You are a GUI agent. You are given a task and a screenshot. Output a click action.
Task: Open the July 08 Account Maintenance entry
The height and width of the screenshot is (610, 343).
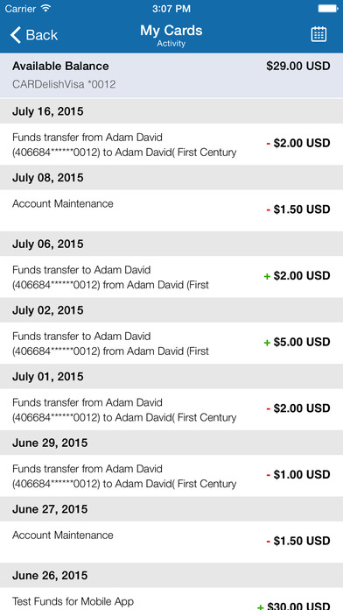pos(171,210)
